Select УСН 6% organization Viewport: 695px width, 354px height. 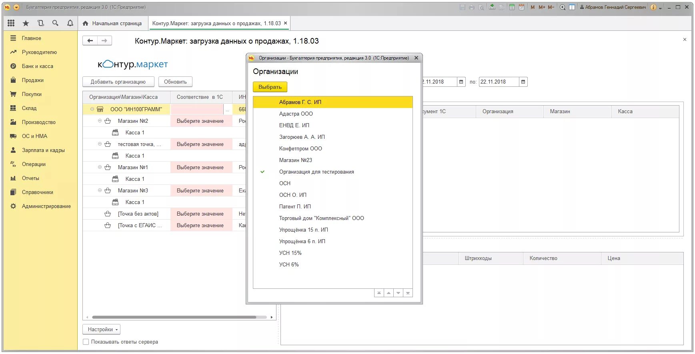[333, 264]
